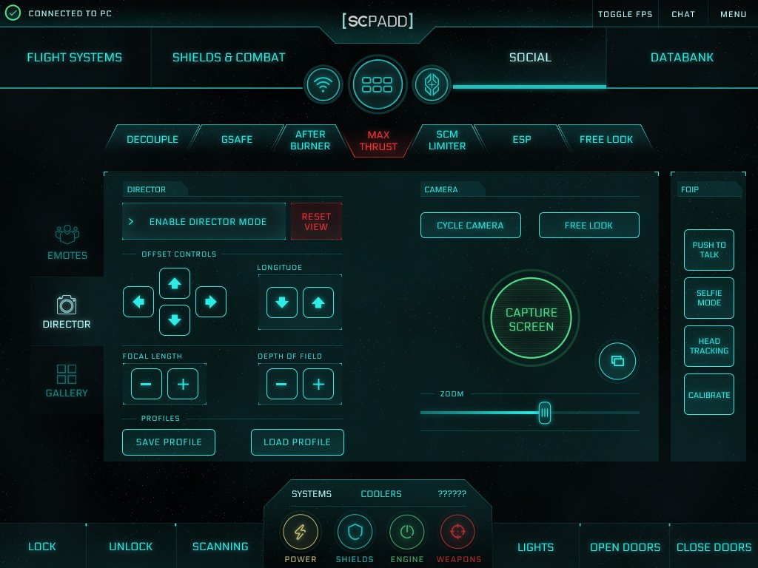Tap the Wi-Fi connection icon
The height and width of the screenshot is (568, 758).
pyautogui.click(x=323, y=85)
